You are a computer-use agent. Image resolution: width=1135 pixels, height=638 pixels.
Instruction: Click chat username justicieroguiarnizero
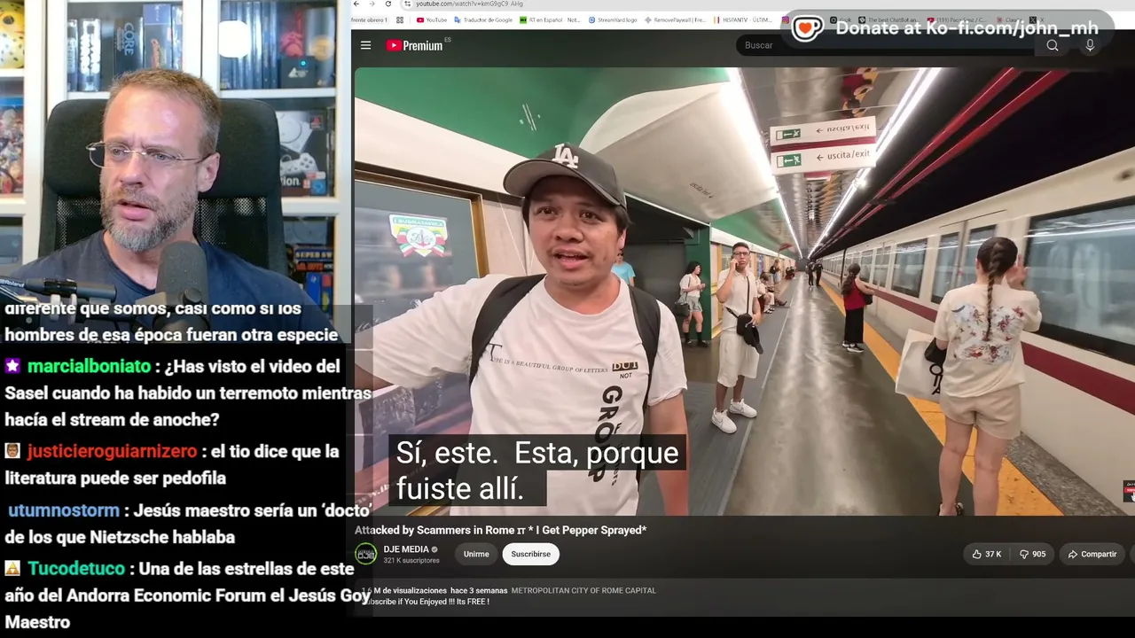click(x=112, y=451)
